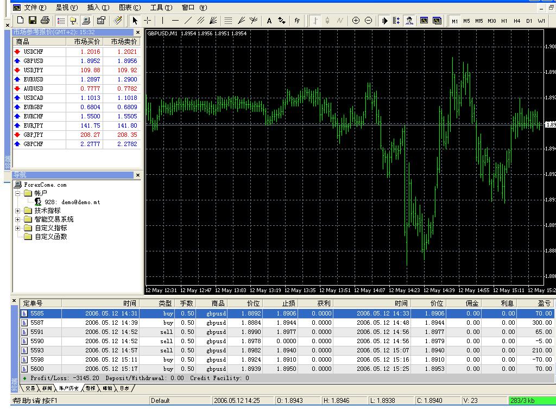Click the Print chart toolbar icon

tap(45, 21)
